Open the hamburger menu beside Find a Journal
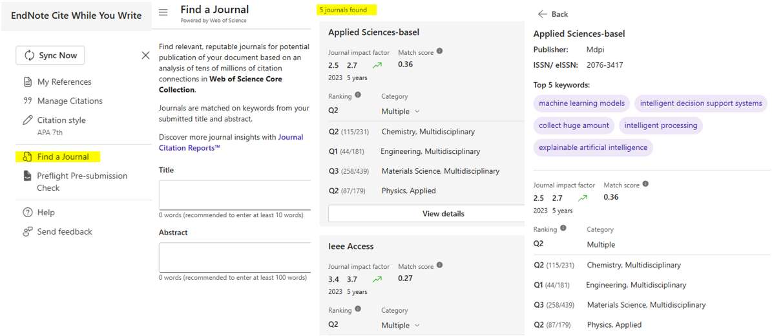Screen dimensions: 772x336 pos(163,13)
